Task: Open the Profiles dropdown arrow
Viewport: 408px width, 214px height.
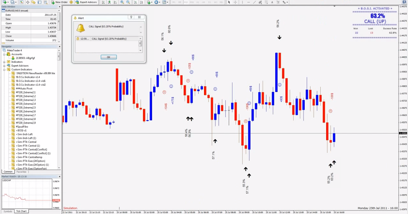Action: point(16,2)
